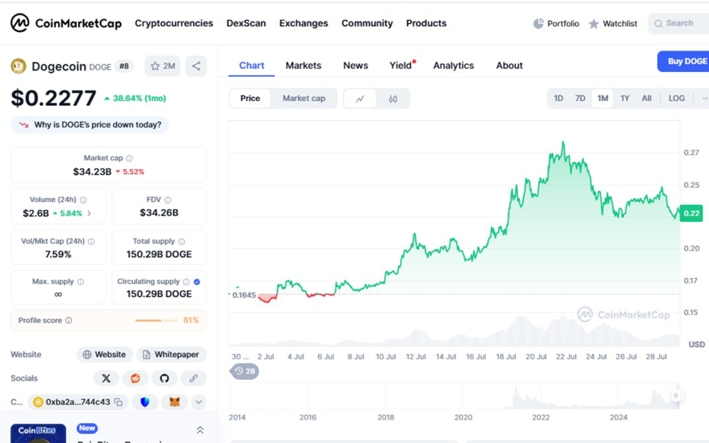Image resolution: width=709 pixels, height=443 pixels.
Task: Add token to MetaMask fox icon
Action: (x=174, y=402)
